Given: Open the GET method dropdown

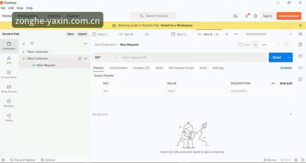Looking at the screenshot, I should (x=106, y=58).
